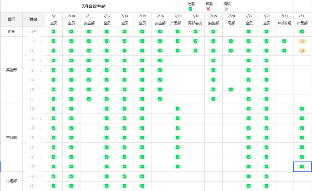Toggle 组长 attendance checkbox under 7/10

(71, 31)
